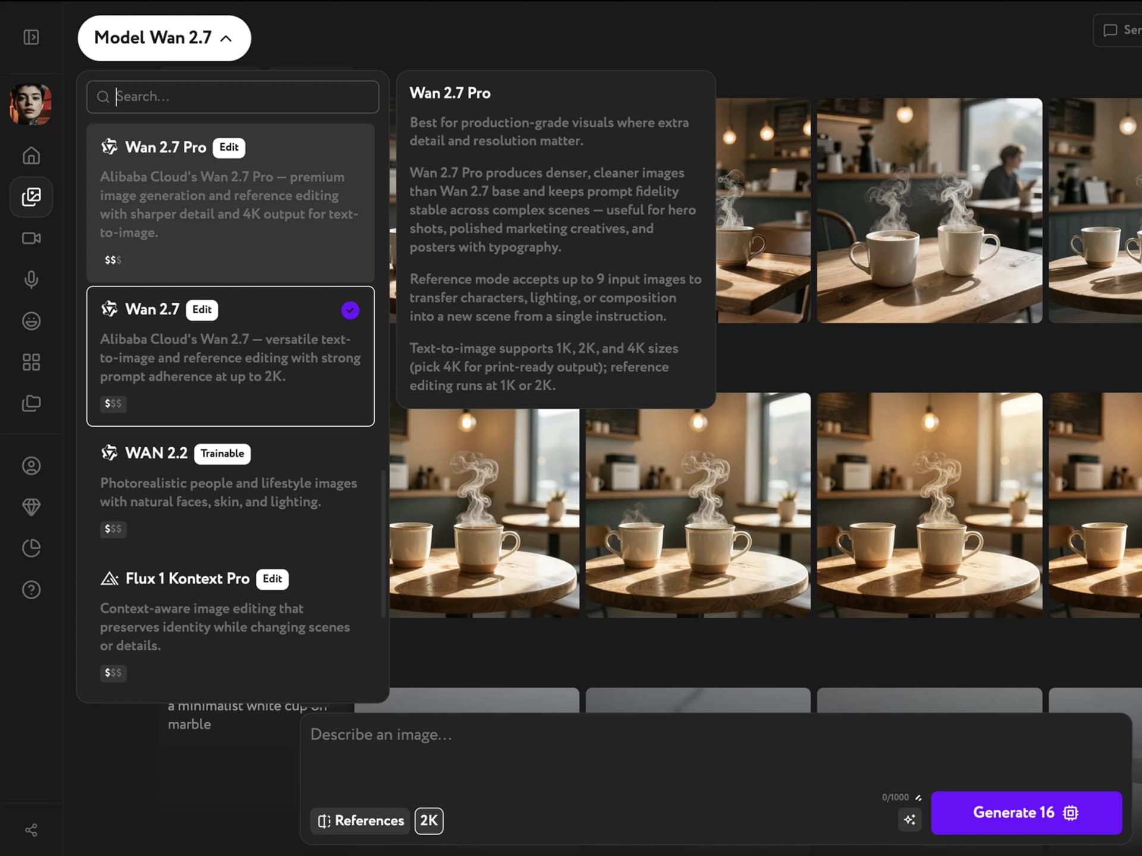Open the References button
Screen dimensions: 1142x856
pos(360,821)
